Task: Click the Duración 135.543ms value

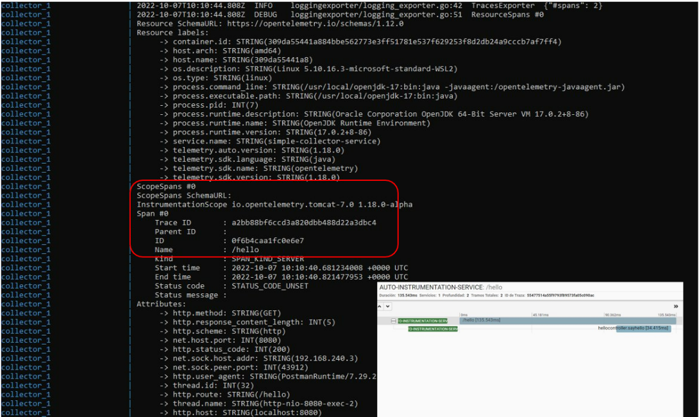Action: [x=407, y=295]
